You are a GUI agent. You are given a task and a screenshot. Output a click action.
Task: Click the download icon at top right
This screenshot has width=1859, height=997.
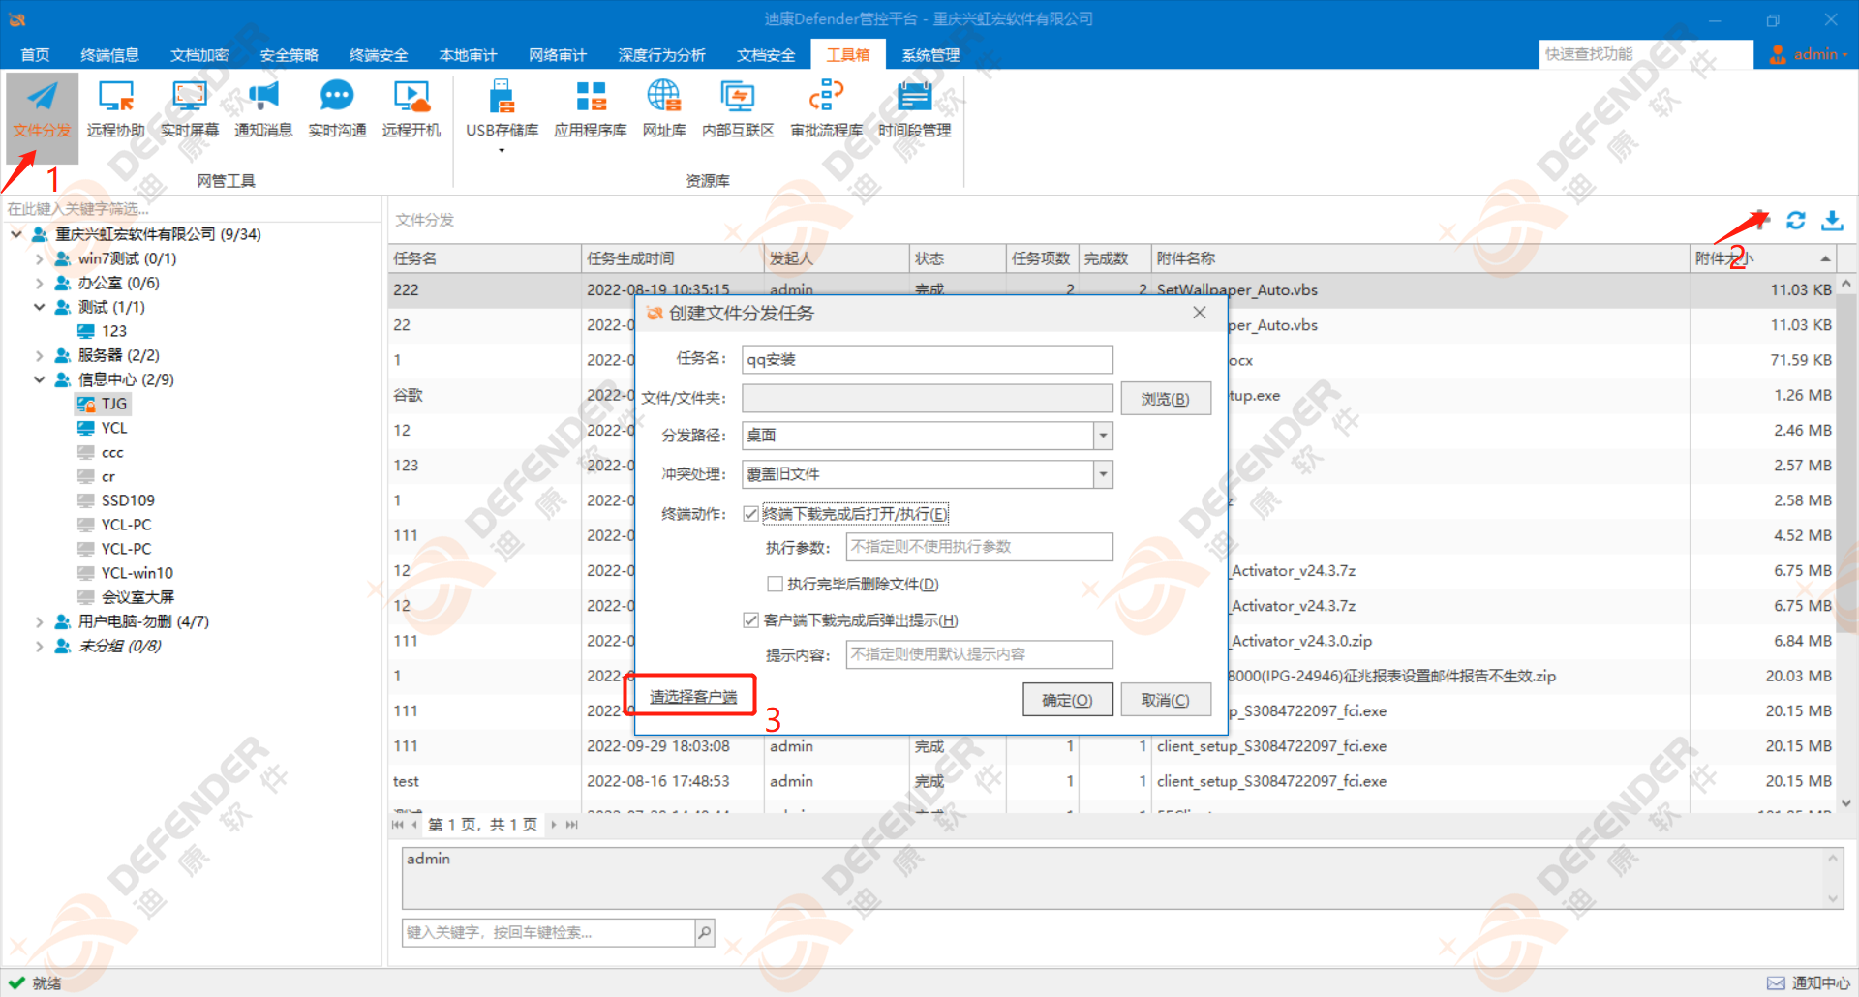(1832, 221)
